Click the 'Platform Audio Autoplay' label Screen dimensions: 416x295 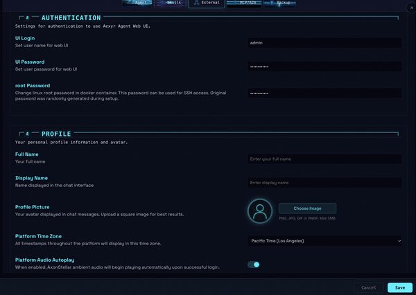44,260
